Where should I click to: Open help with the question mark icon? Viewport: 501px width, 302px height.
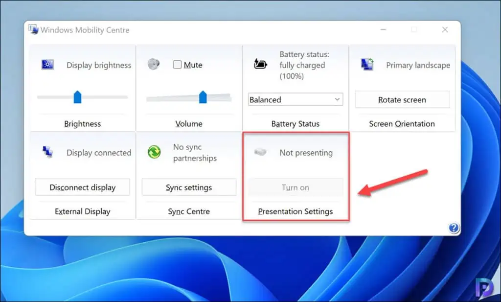(454, 228)
